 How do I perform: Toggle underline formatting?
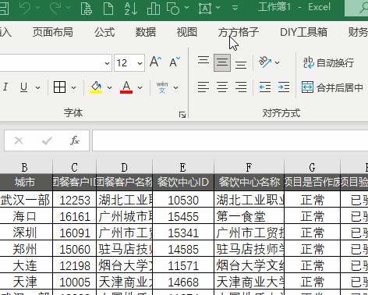(x=23, y=87)
